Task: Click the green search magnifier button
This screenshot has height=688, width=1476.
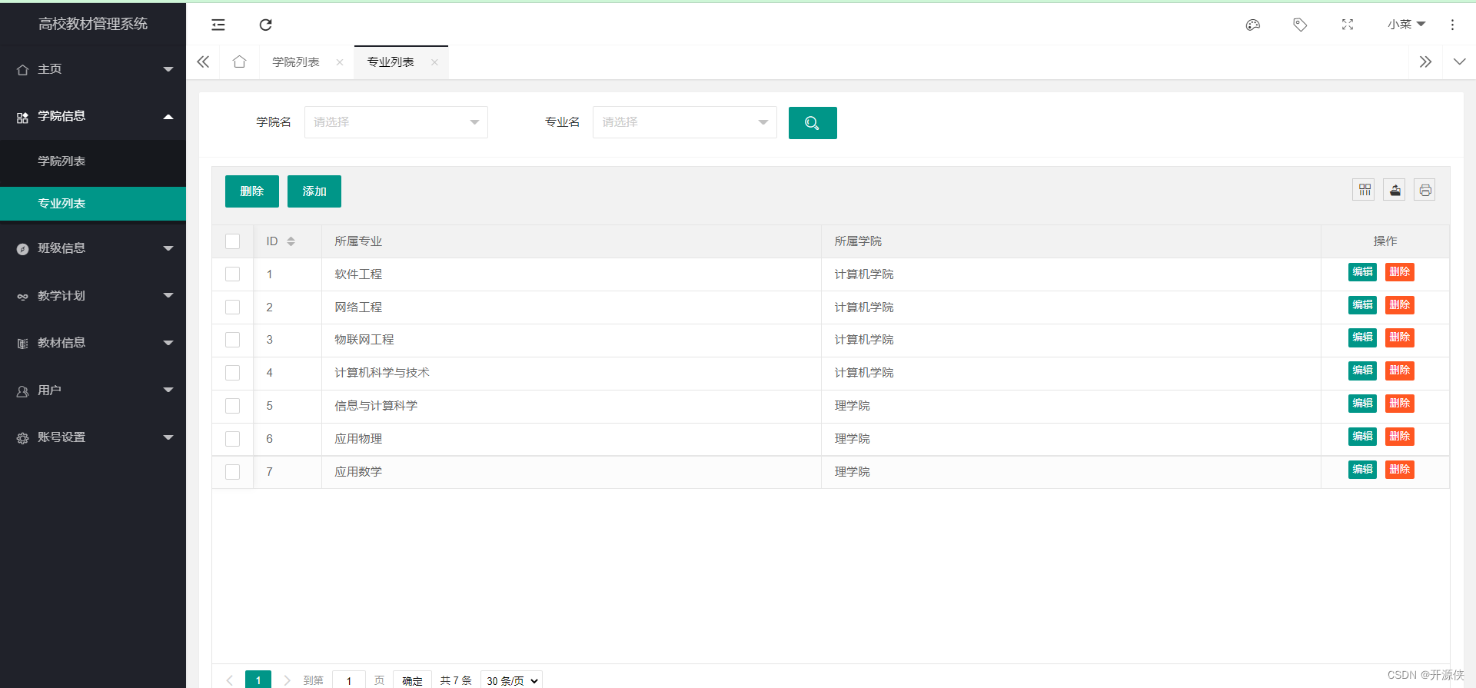Action: pos(813,123)
